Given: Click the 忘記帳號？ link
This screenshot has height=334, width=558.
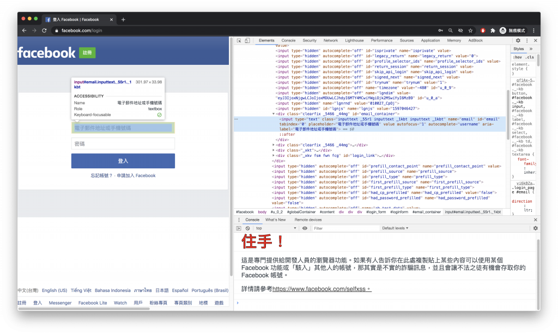Looking at the screenshot, I should click(101, 175).
